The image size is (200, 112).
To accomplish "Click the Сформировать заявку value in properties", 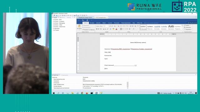I will [x=89, y=81].
